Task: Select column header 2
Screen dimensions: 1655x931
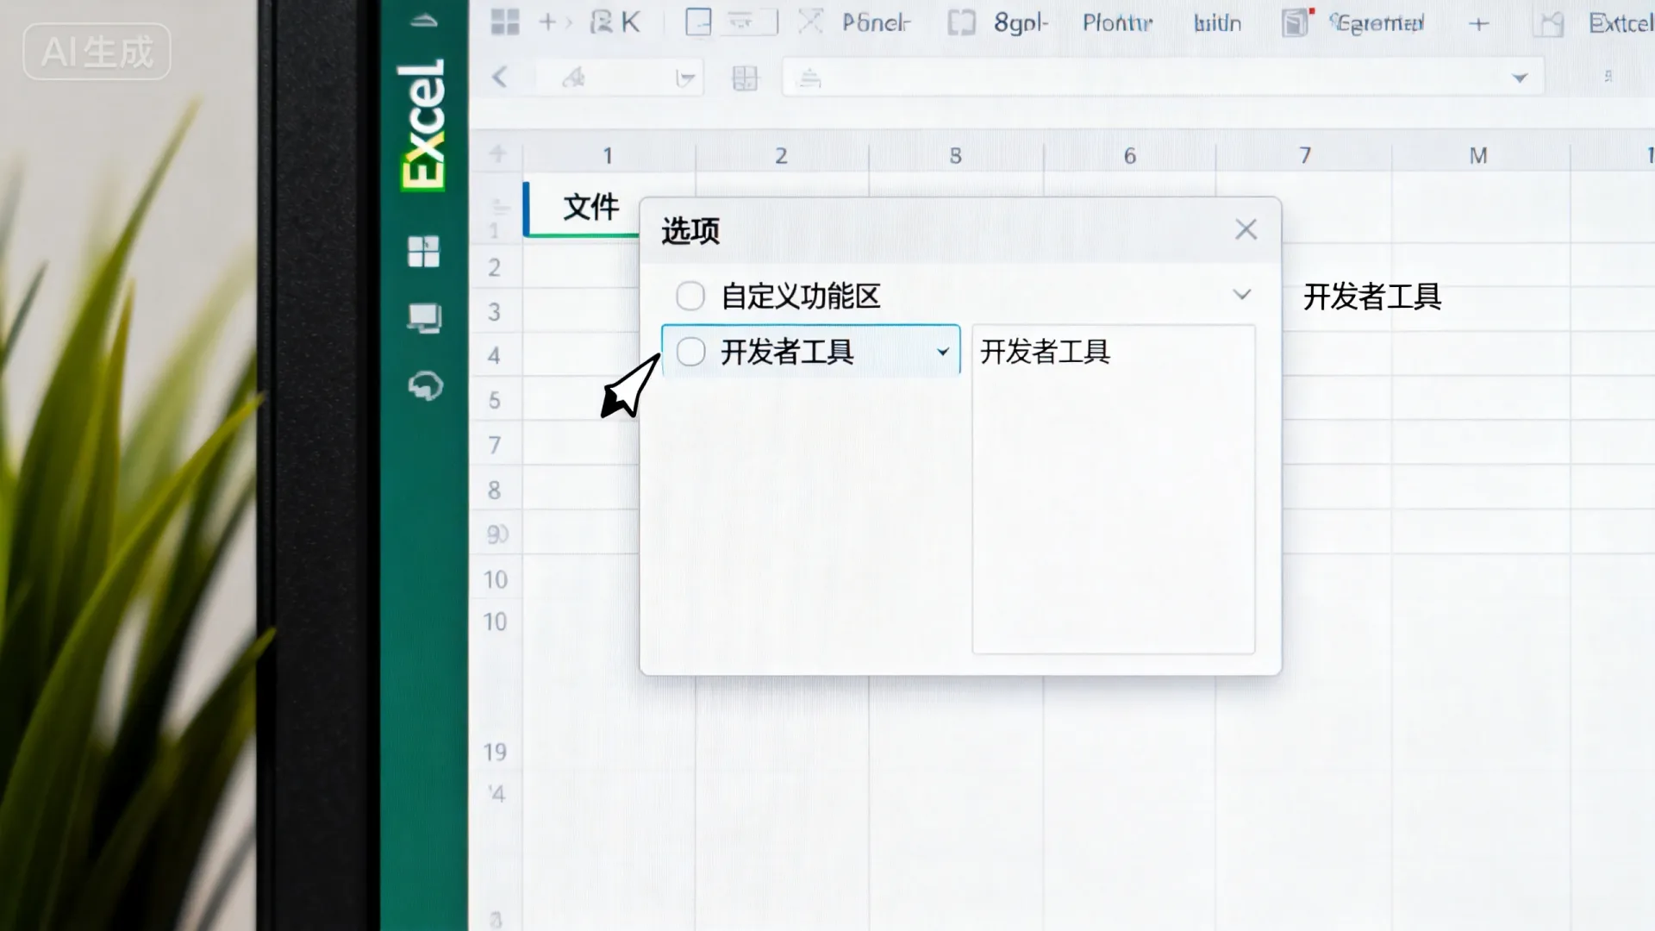Action: [781, 156]
